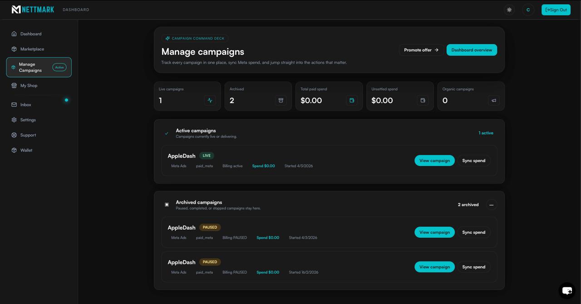Toggle the Active campaigns checkmark

(167, 133)
